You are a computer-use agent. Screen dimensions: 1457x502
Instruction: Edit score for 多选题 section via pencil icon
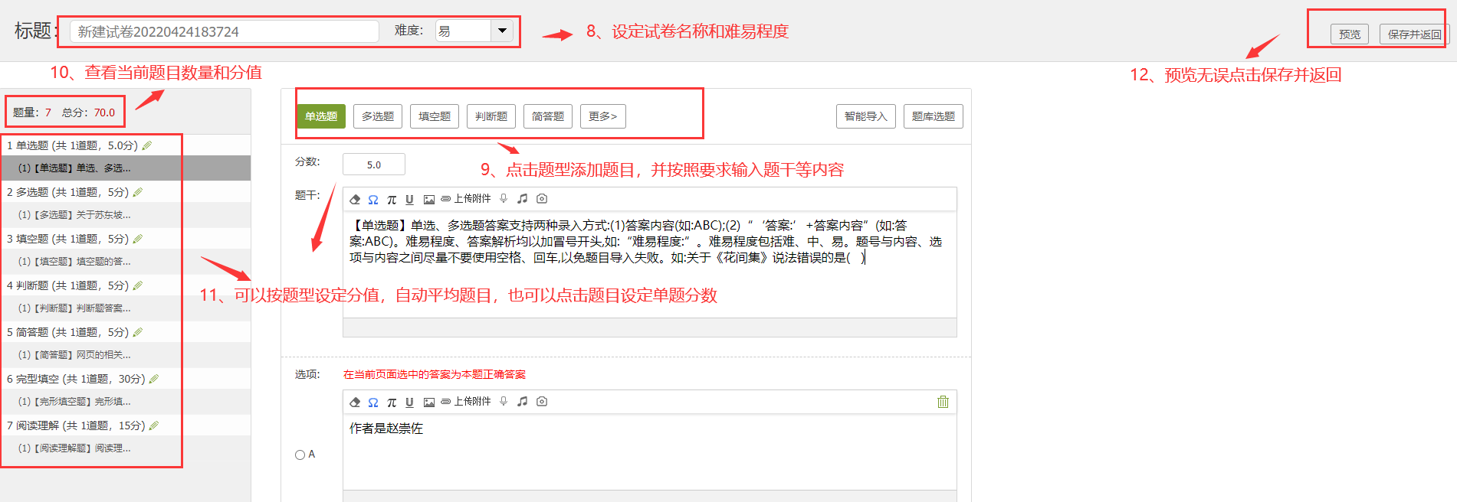tap(138, 192)
